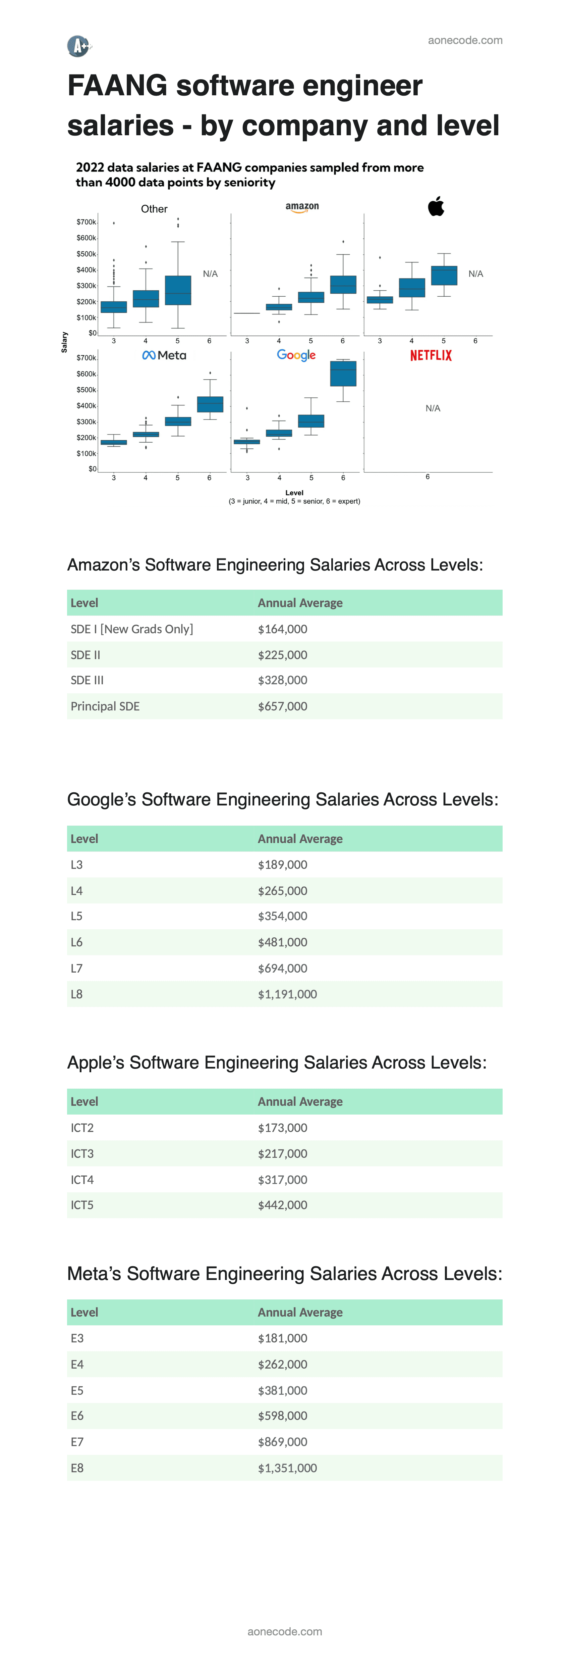Screen dimensions: 570x1678
Task: Click the Google logo in the chart
Action: [x=296, y=355]
